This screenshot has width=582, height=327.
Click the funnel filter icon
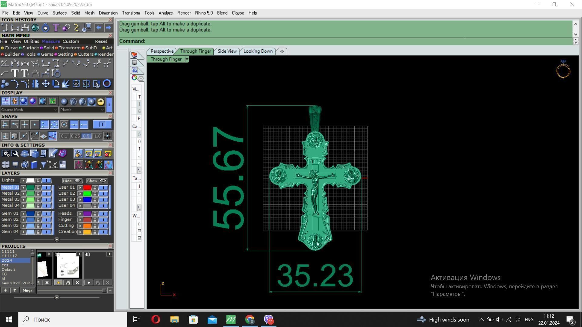[x=43, y=165]
